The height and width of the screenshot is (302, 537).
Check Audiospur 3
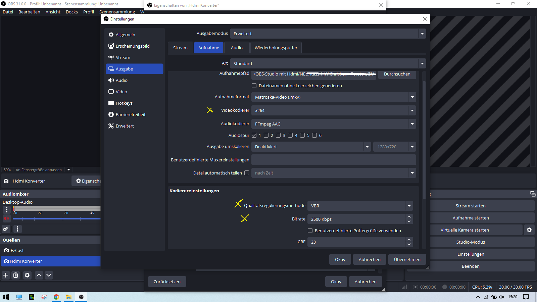(x=278, y=135)
